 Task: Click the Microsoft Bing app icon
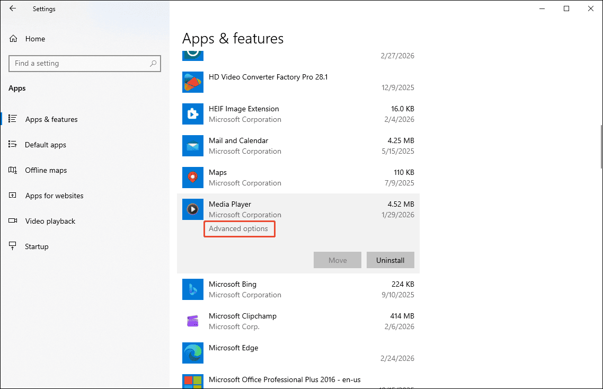point(192,289)
